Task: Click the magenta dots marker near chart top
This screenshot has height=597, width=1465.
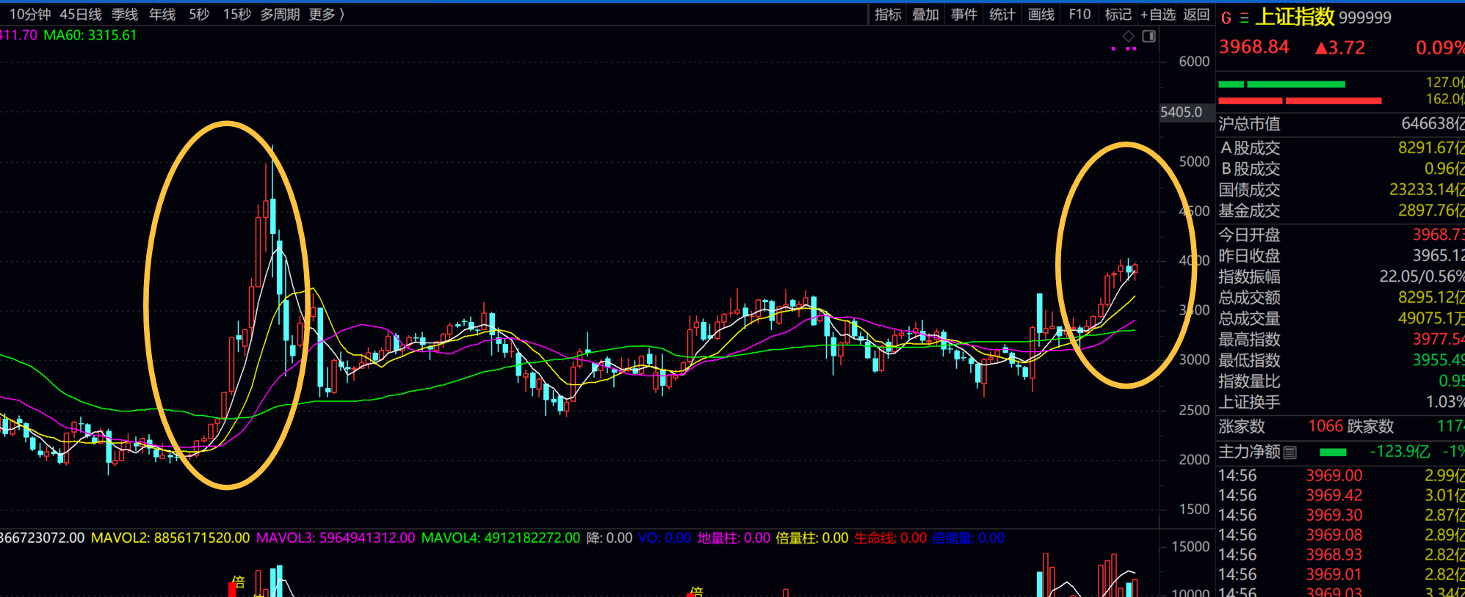Action: click(1124, 48)
